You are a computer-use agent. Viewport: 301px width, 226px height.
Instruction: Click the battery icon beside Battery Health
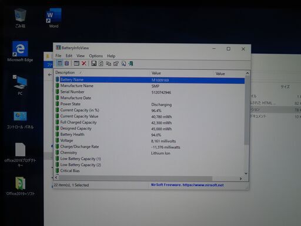coord(57,134)
